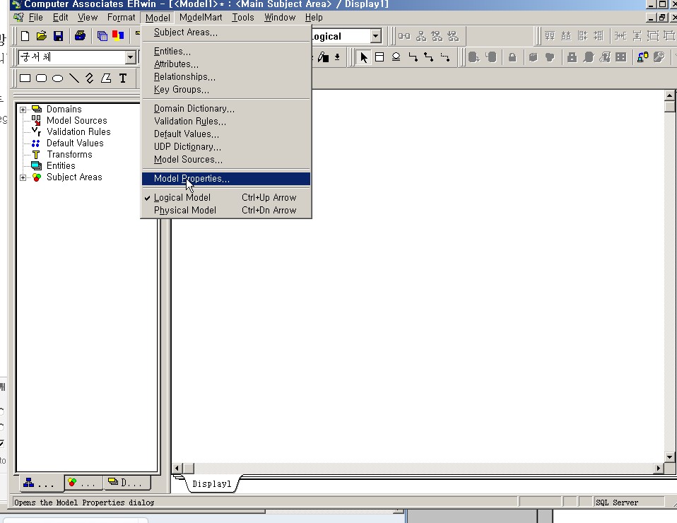Click the vertical scrollbar up arrow

coord(670,95)
